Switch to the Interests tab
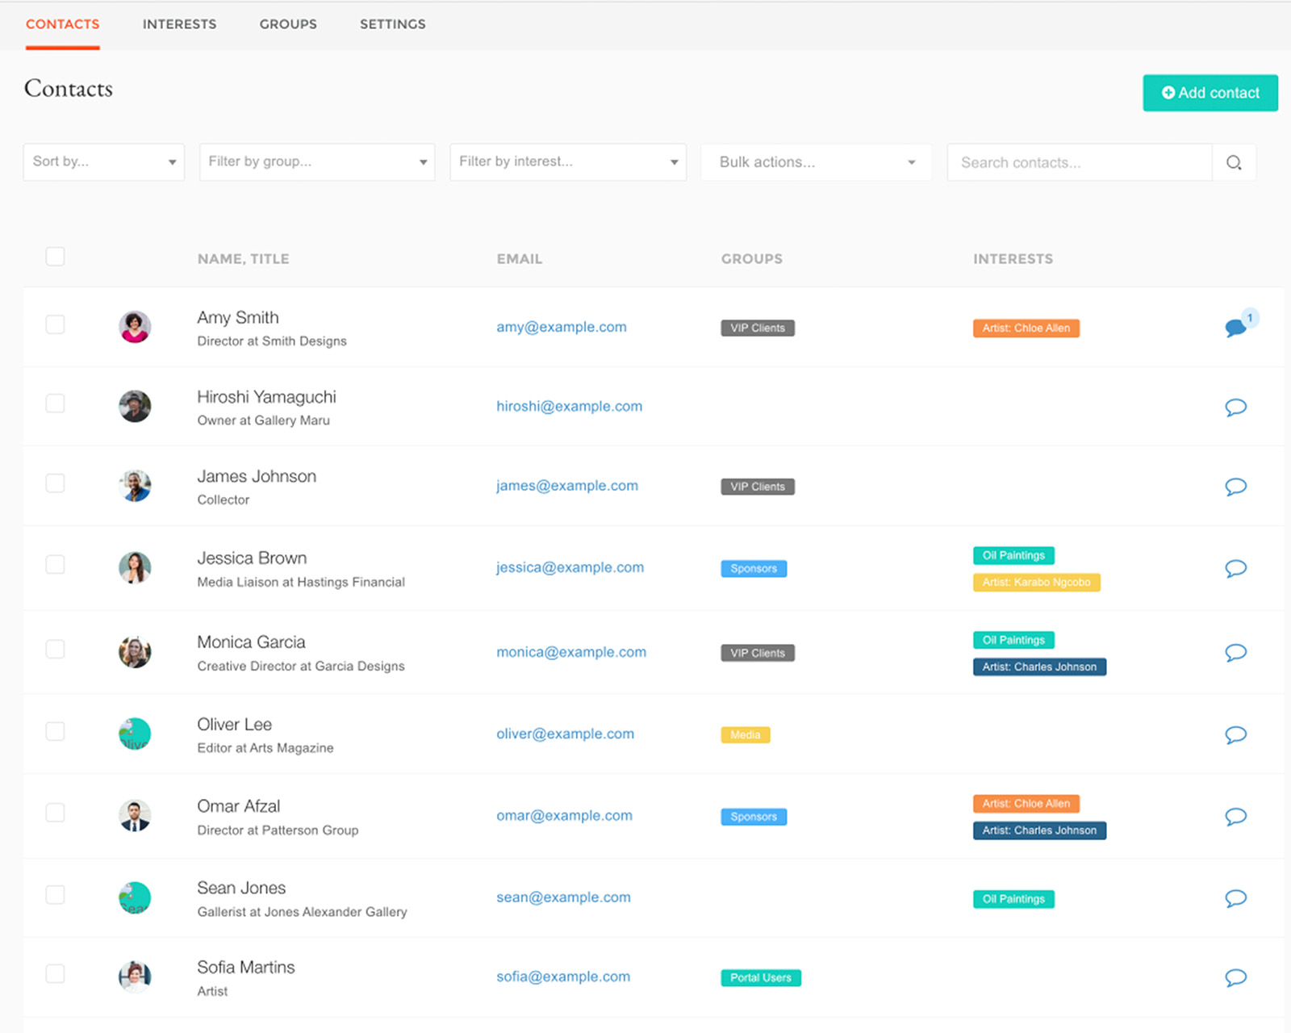 coord(179,24)
